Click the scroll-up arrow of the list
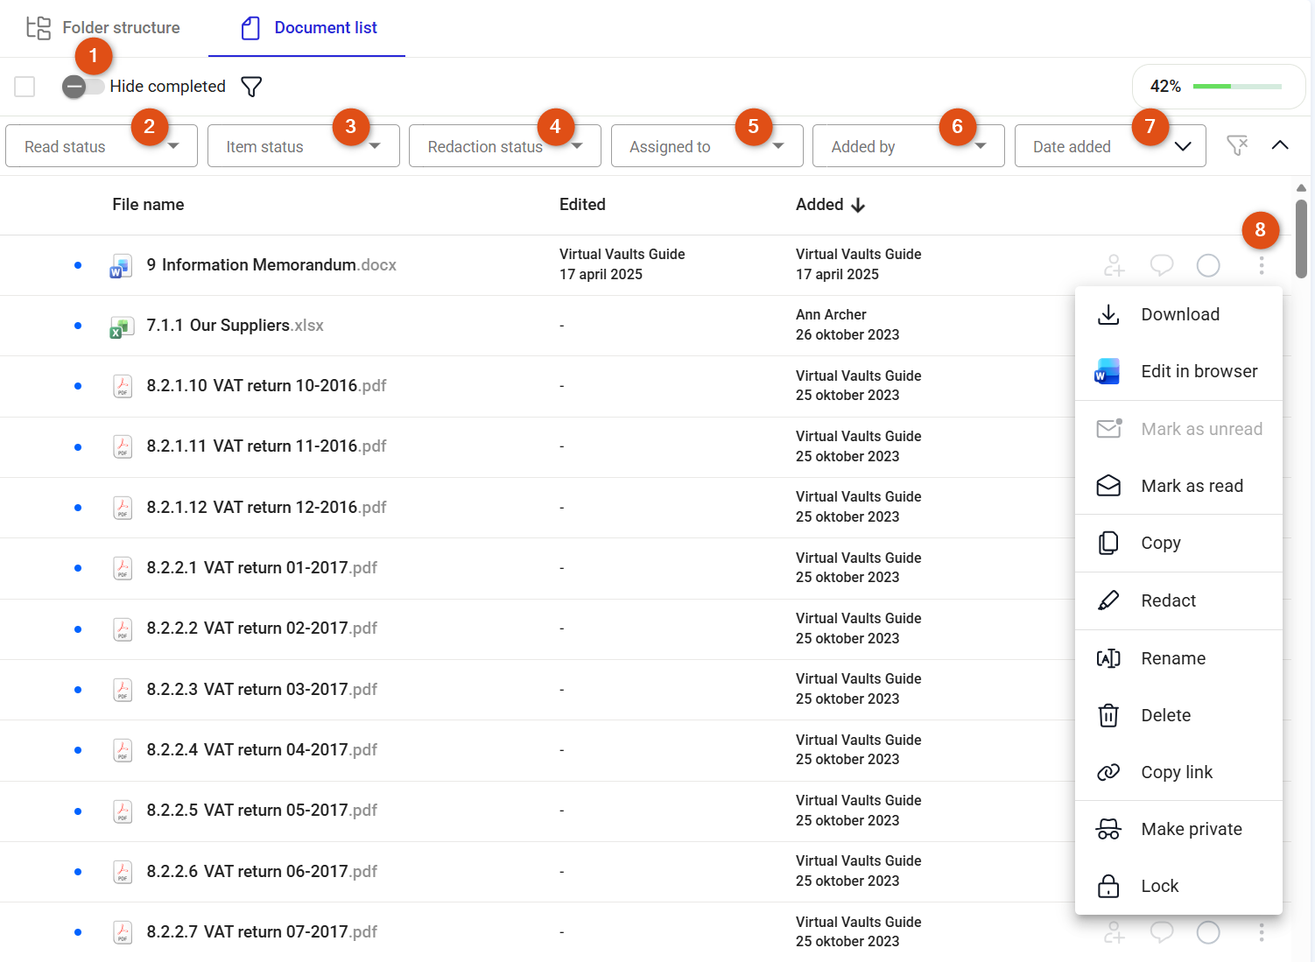 pyautogui.click(x=1302, y=188)
